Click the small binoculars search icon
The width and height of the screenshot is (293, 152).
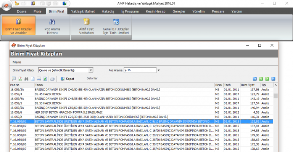click(27, 79)
